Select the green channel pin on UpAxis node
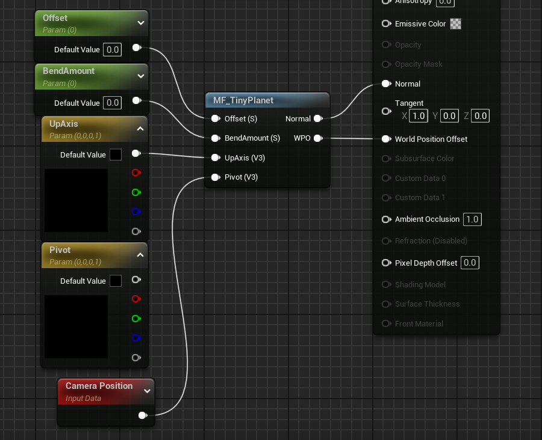 pyautogui.click(x=136, y=192)
